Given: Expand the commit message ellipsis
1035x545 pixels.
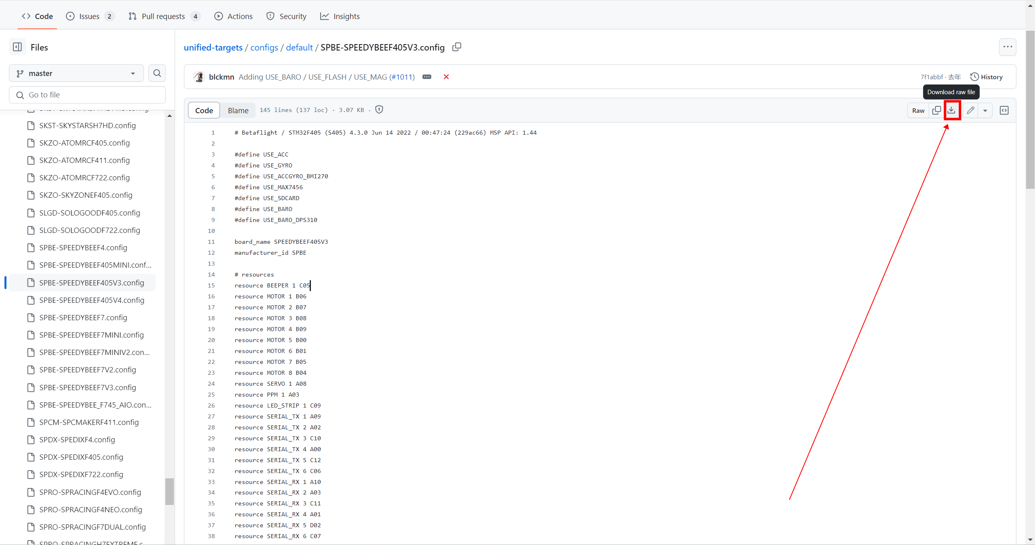Looking at the screenshot, I should coord(427,77).
